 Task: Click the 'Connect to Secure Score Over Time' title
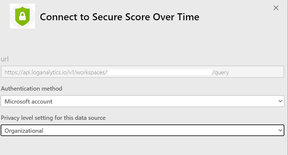[x=119, y=17]
